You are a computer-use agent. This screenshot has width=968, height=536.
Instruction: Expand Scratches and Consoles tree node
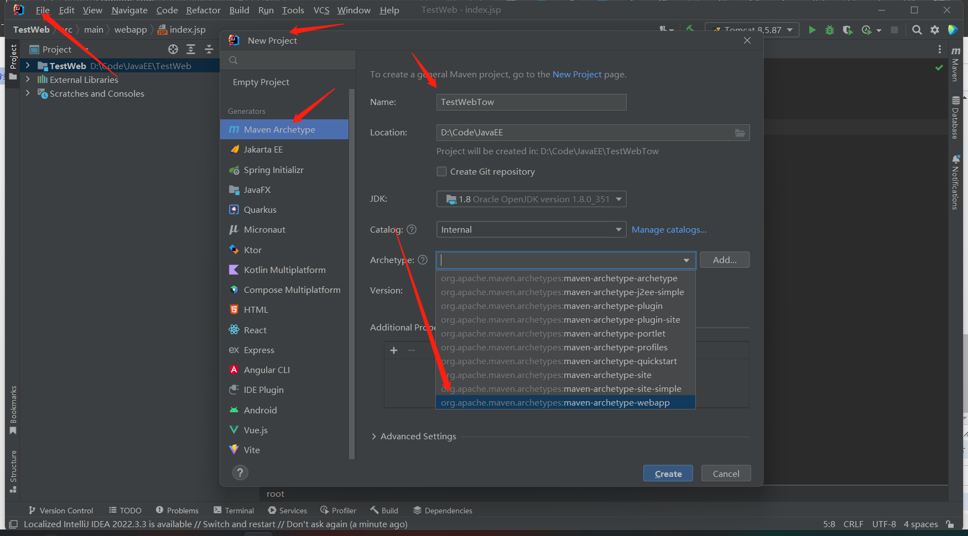pos(28,93)
